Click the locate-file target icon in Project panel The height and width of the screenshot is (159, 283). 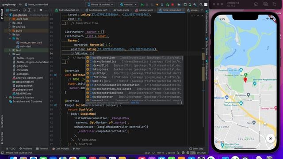coord(24,10)
